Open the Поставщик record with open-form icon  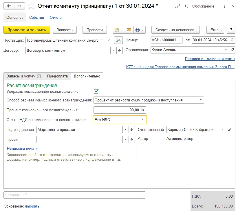tap(108, 40)
